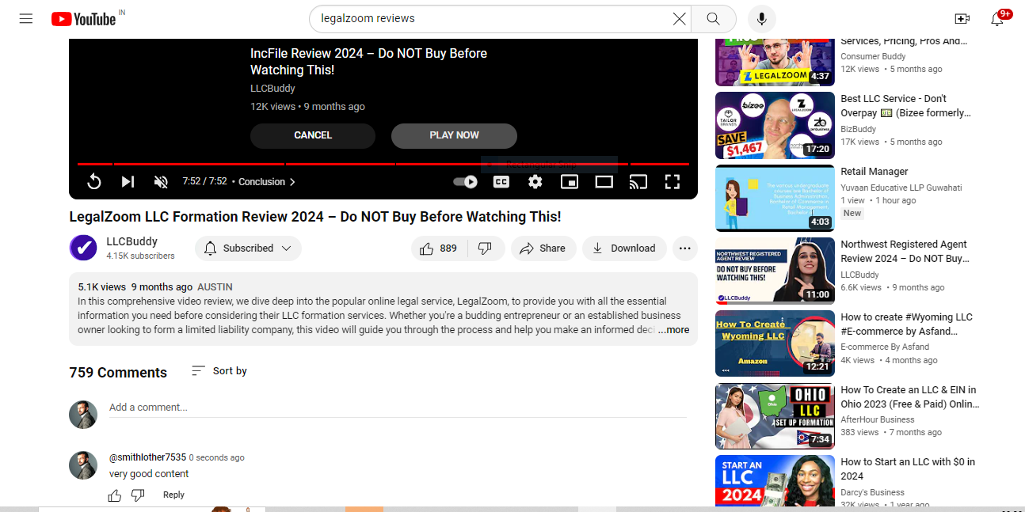Open Sort by comments menu

pos(219,371)
